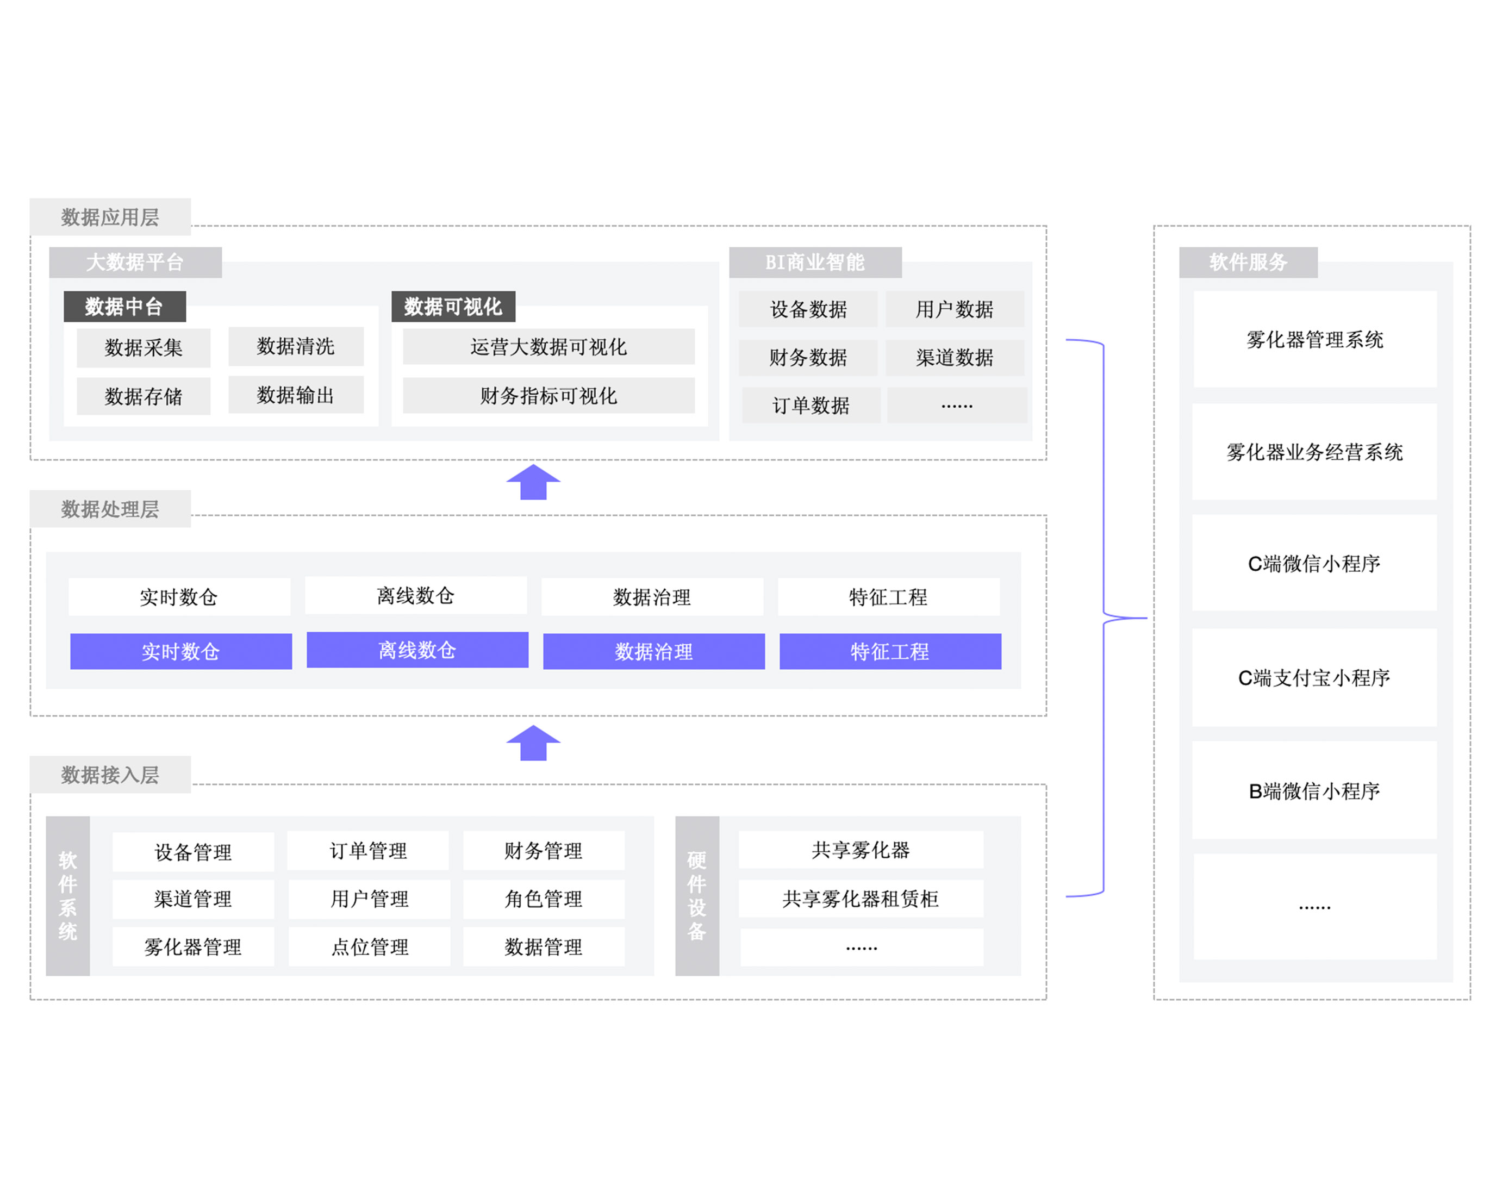The height and width of the screenshot is (1197, 1496).
Task: Click the BI商业智能 header
Action: click(815, 263)
